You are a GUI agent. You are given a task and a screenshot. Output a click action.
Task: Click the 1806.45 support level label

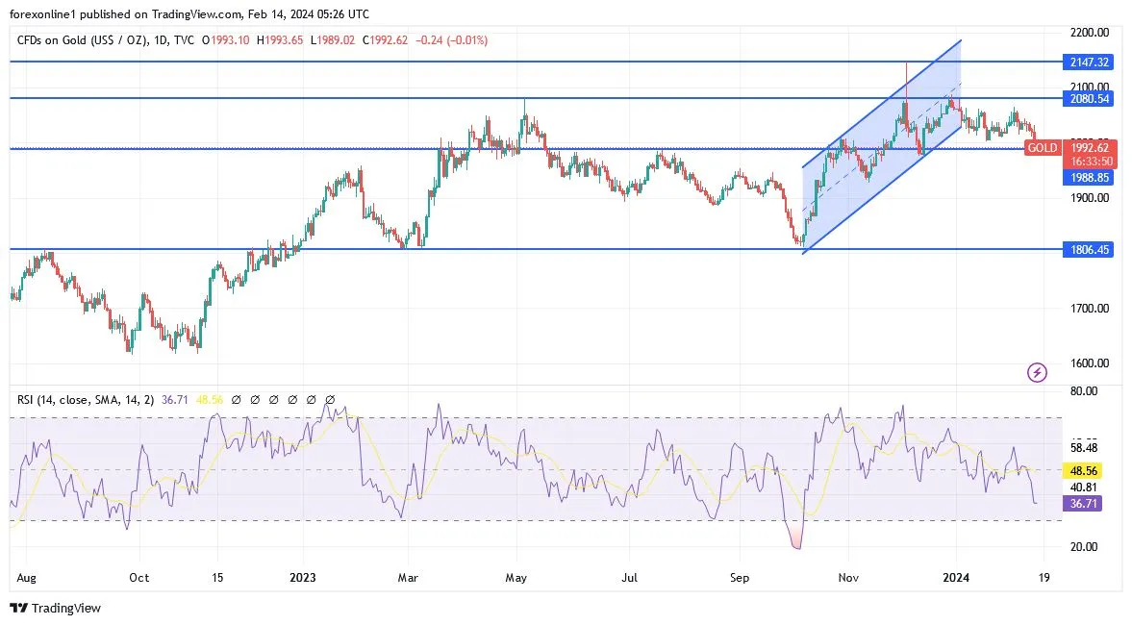click(1089, 250)
